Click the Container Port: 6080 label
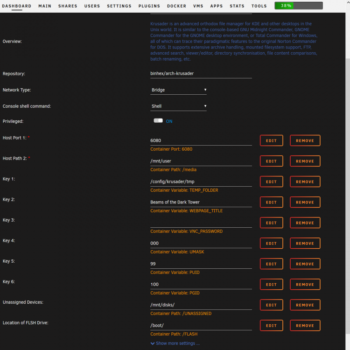350x350 pixels. click(x=171, y=149)
